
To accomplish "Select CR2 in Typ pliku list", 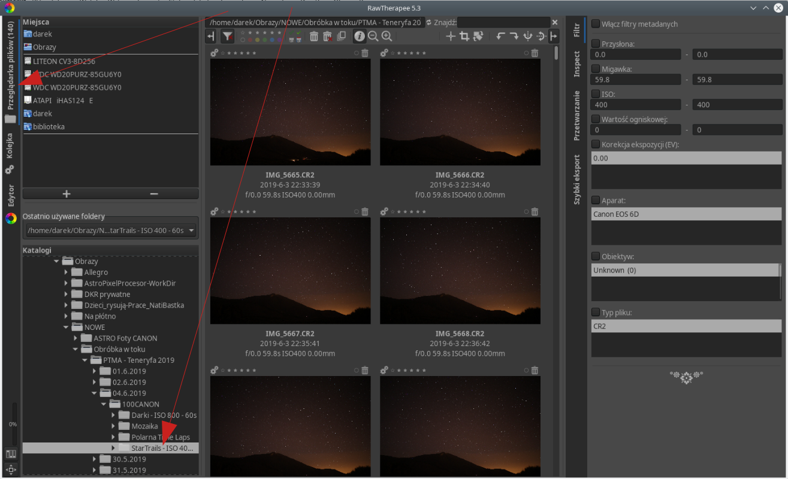I will (686, 326).
